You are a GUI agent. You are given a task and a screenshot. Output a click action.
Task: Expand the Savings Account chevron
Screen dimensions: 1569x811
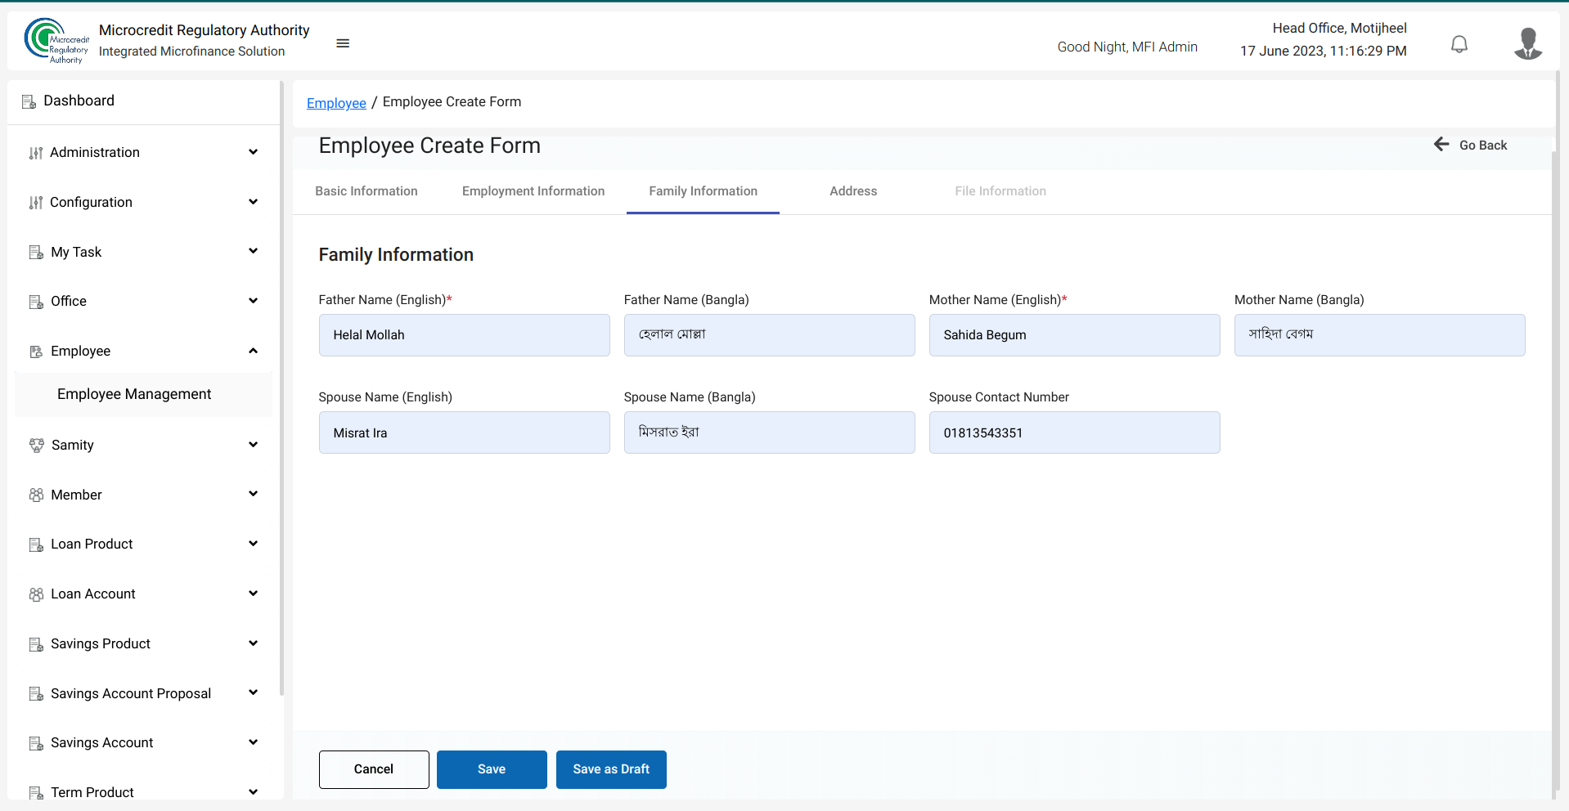(x=254, y=742)
